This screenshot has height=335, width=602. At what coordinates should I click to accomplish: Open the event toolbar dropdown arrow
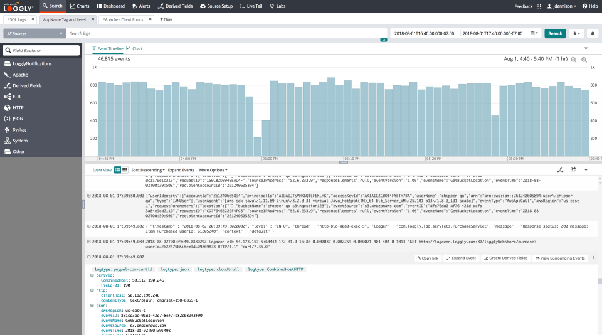coord(586,170)
